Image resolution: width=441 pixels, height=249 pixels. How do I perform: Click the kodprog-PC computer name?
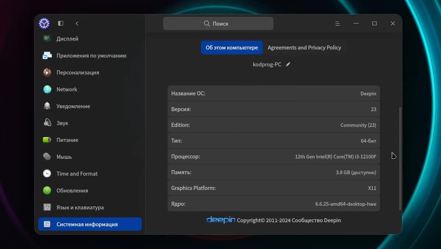(267, 64)
